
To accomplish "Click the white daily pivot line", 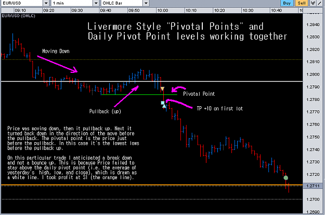I will (152, 81).
